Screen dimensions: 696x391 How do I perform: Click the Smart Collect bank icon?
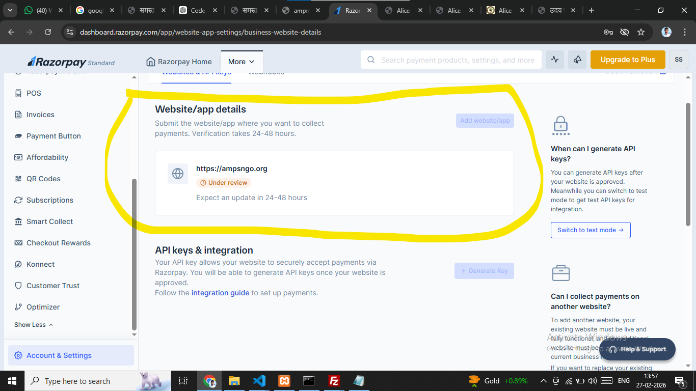18,221
